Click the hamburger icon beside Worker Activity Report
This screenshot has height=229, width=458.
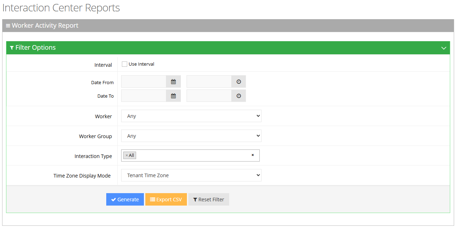click(8, 26)
